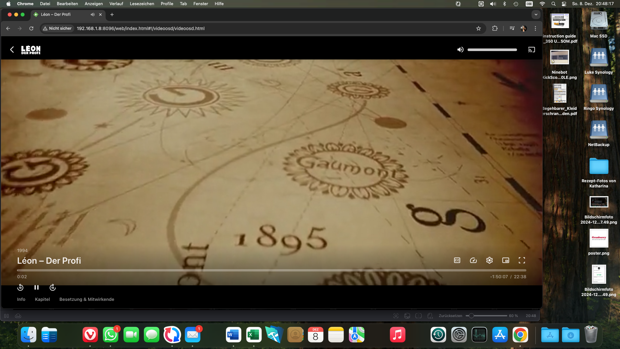Mute the player volume
620x349 pixels.
pyautogui.click(x=460, y=49)
